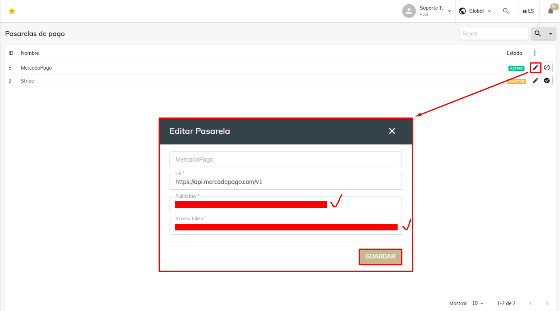Deactivate the MercadoPago gateway
The height and width of the screenshot is (311, 560).
pyautogui.click(x=547, y=68)
